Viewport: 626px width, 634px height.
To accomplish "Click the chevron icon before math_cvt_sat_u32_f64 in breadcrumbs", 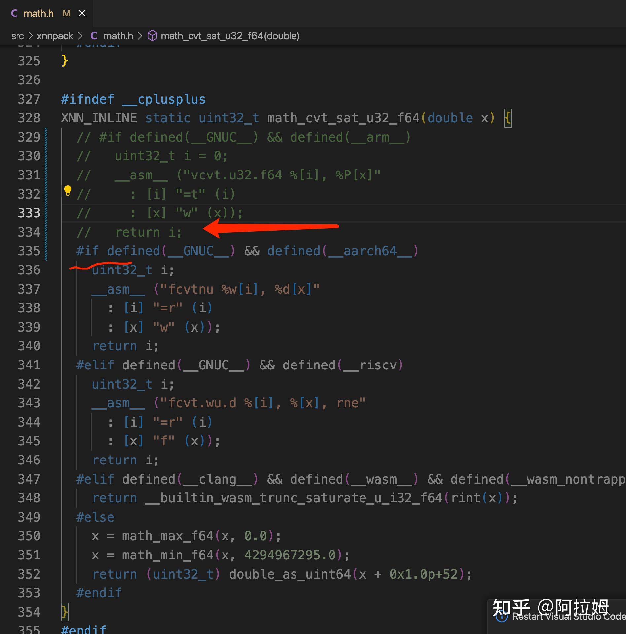I will pyautogui.click(x=140, y=36).
